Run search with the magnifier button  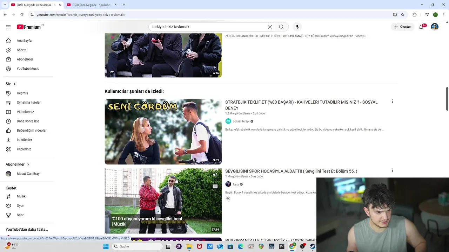point(281,27)
